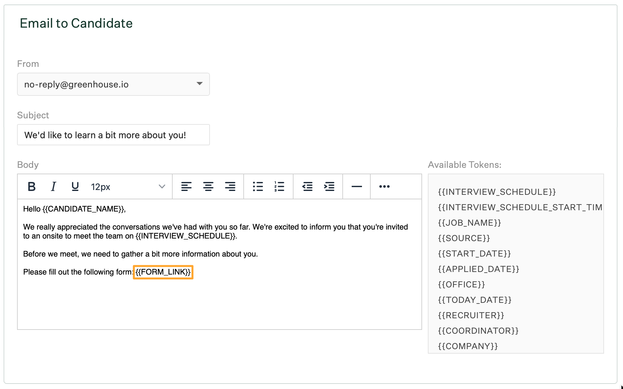Toggle underline formatting
This screenshot has height=389, width=623.
tap(75, 186)
